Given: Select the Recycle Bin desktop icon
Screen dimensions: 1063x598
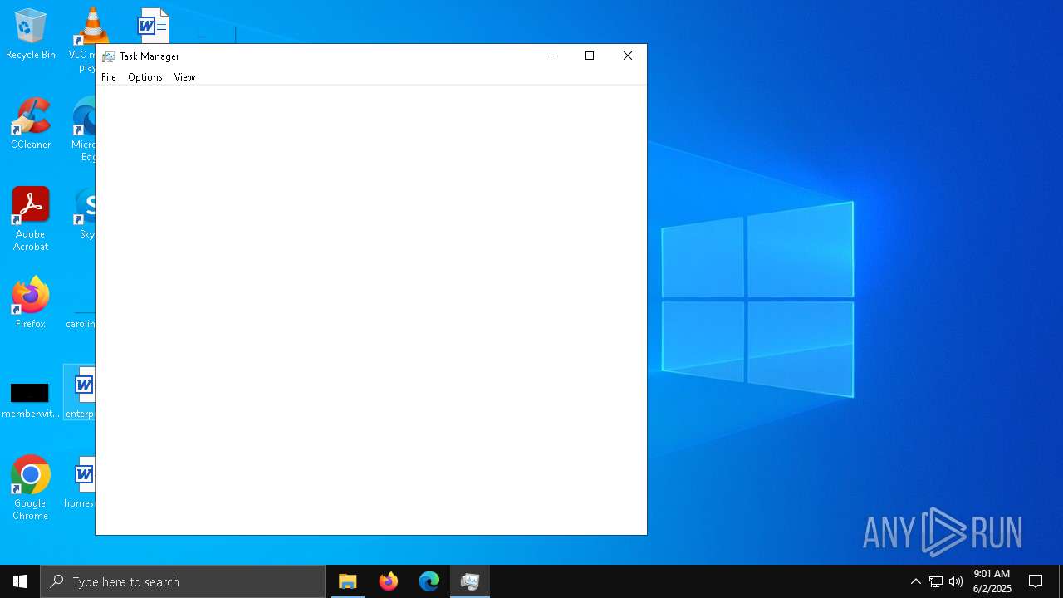Looking at the screenshot, I should 31,35.
